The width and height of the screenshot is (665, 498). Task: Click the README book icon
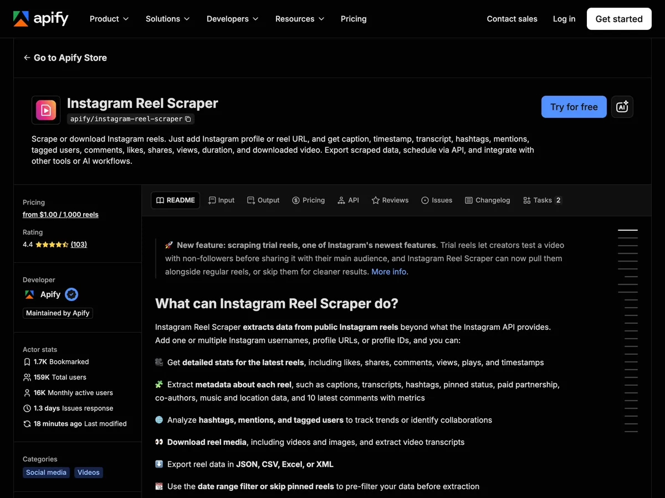pyautogui.click(x=160, y=200)
